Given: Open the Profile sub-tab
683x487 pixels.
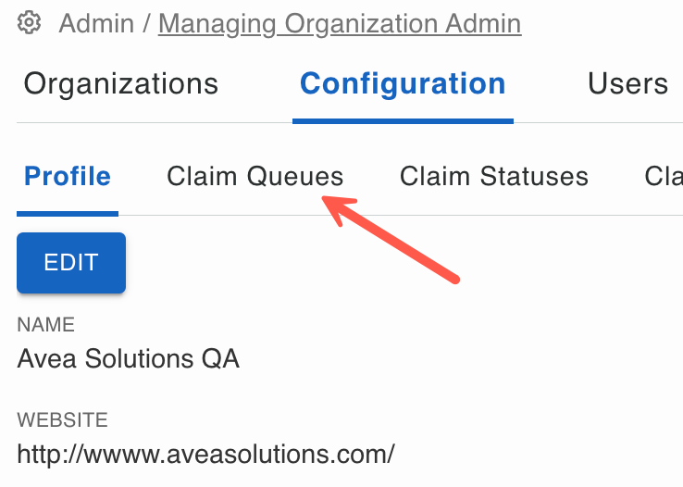Looking at the screenshot, I should (68, 176).
